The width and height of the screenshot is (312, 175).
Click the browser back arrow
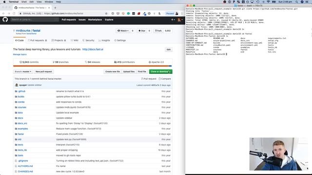tap(3, 14)
